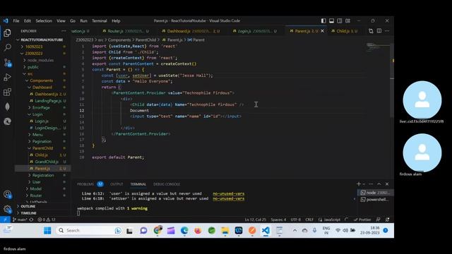
Task: Click the editor vertical scrollbar
Action: 392,80
